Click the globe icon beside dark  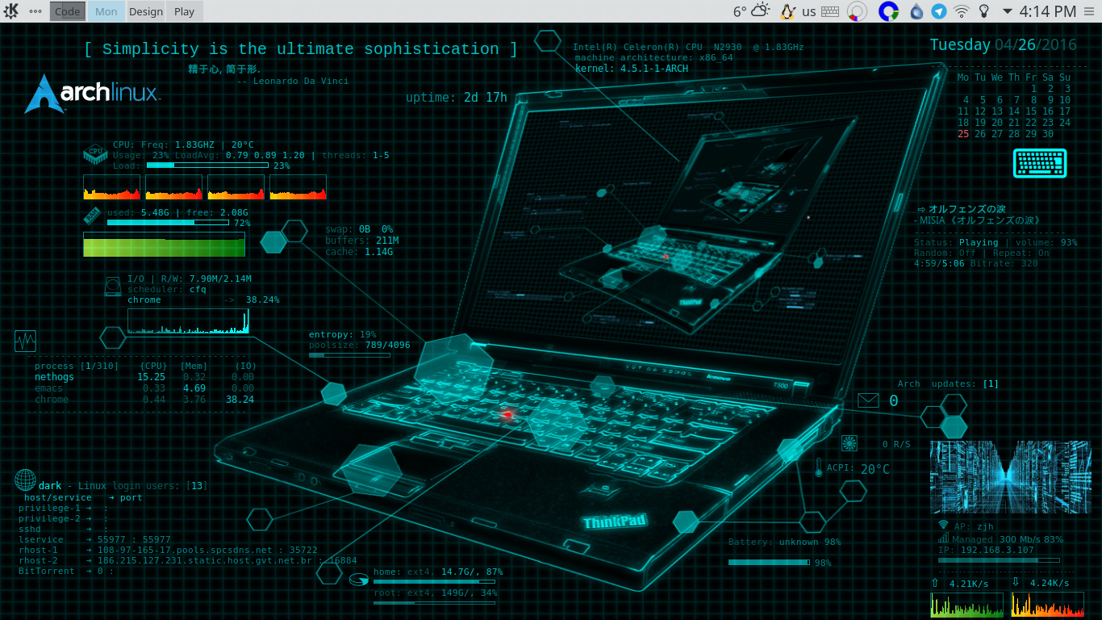[x=25, y=480]
